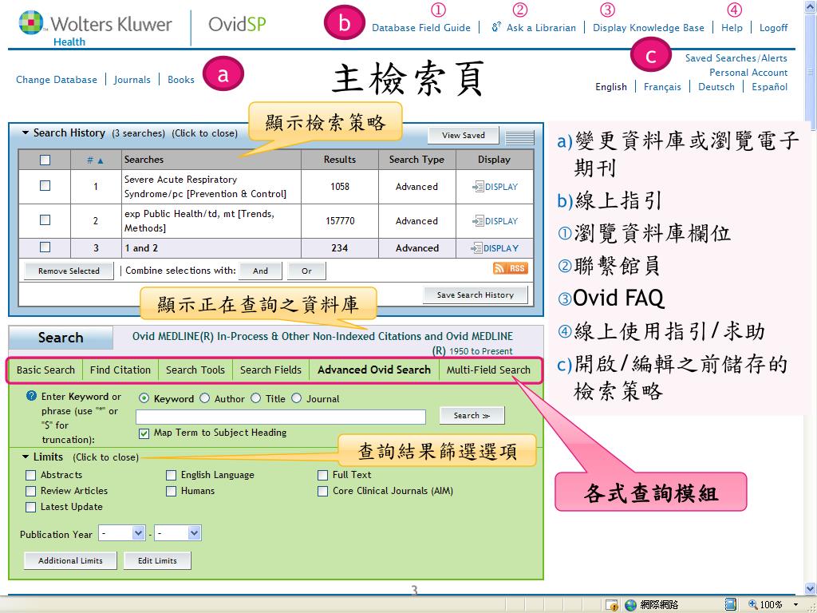Enable the Full Text limit
Viewport: 817px width, 613px height.
coord(322,475)
